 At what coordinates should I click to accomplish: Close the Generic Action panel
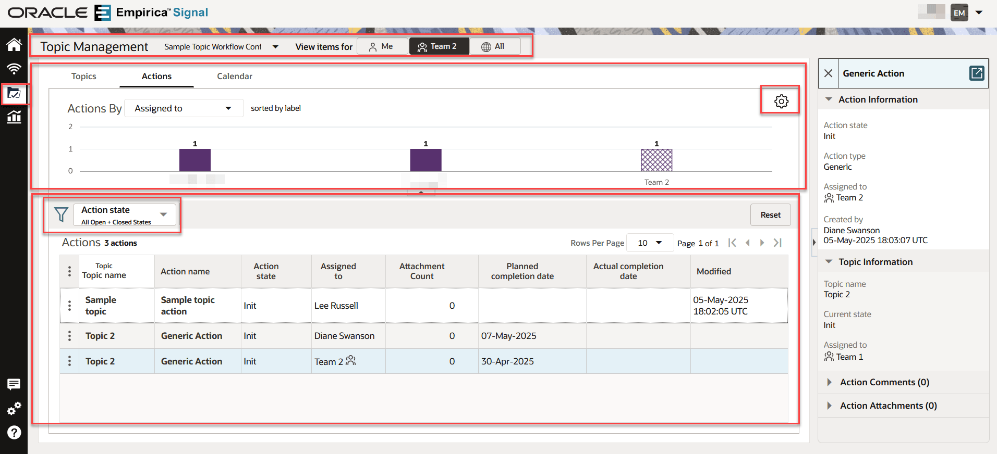click(828, 73)
